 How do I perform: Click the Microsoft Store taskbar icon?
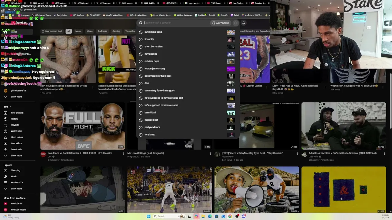coord(217,216)
